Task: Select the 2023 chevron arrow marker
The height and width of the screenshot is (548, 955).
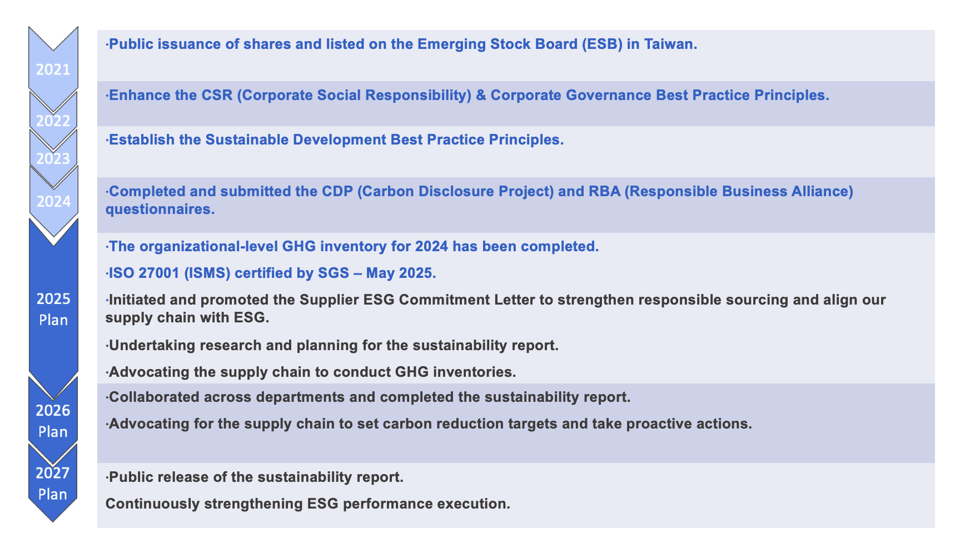Action: point(53,159)
